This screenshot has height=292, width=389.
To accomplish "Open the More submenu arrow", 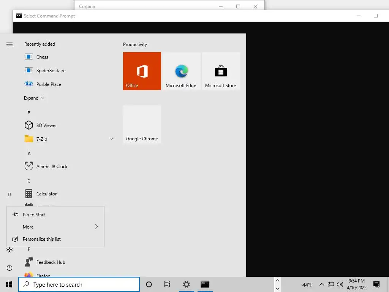I will (96, 227).
